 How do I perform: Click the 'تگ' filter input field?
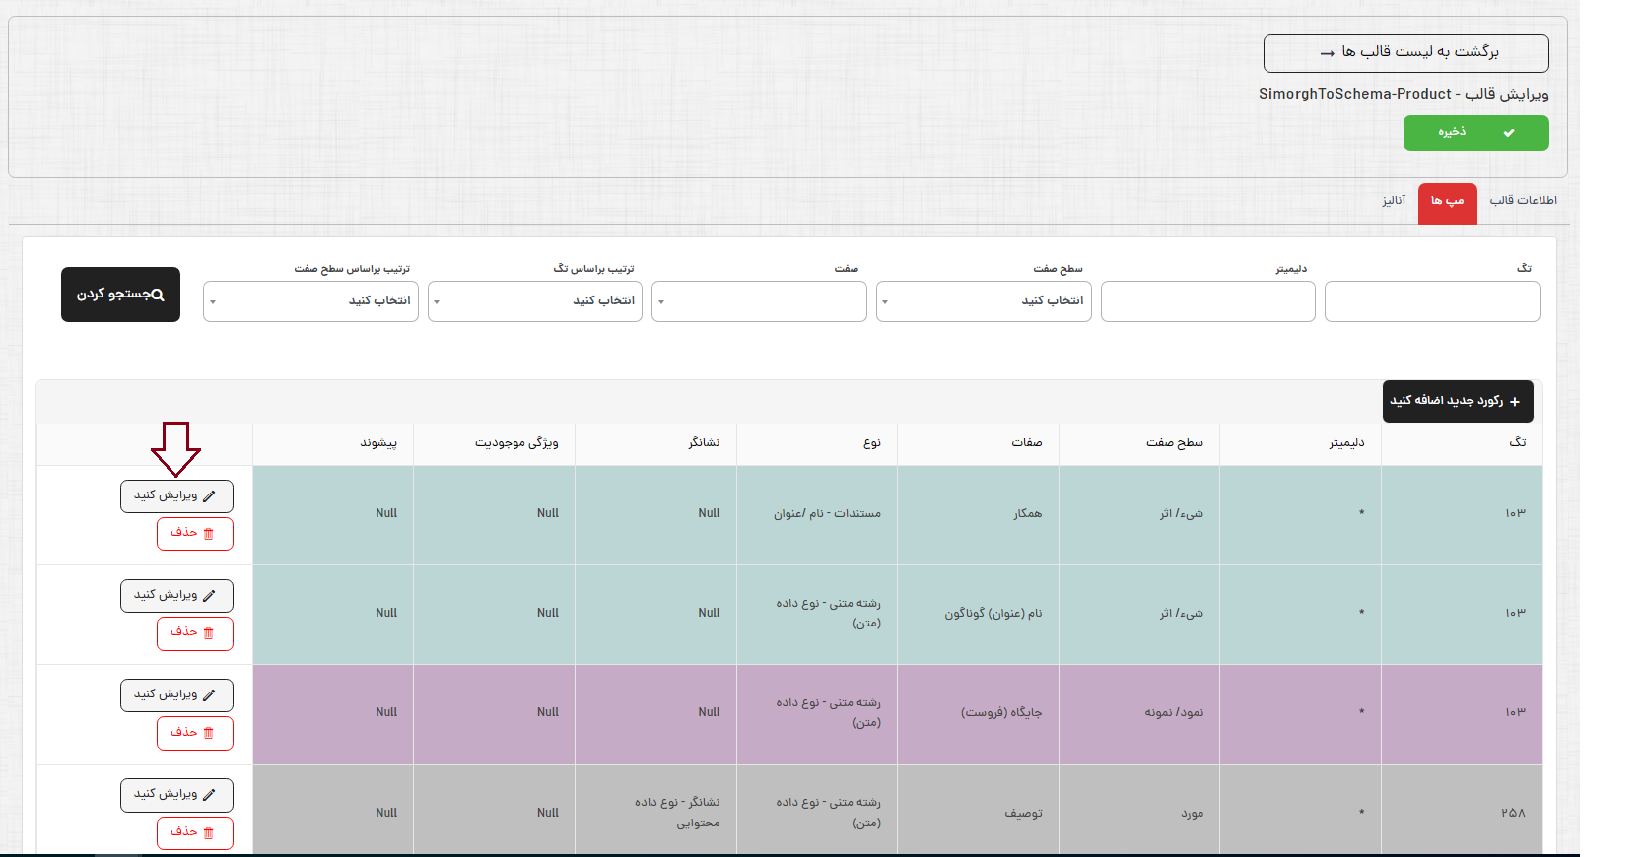1432,301
